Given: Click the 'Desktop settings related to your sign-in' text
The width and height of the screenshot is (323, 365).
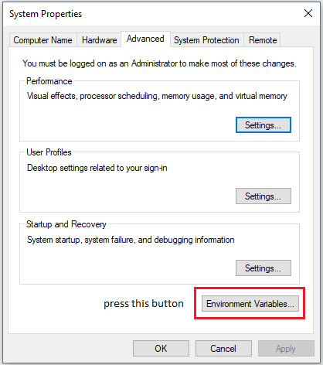Looking at the screenshot, I should (97, 168).
